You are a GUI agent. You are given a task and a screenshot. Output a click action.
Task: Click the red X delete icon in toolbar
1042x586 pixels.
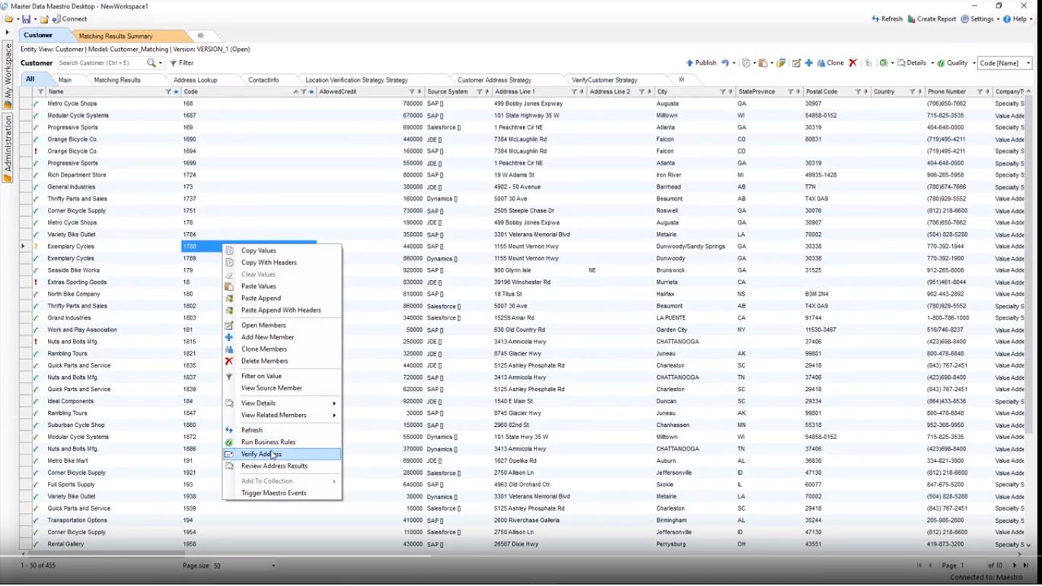pyautogui.click(x=852, y=63)
